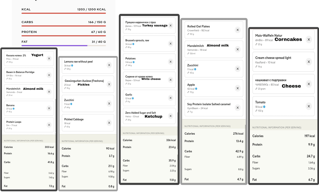Click X beside Rolled Oat Flakes
The image size is (319, 192).
click(x=237, y=30)
